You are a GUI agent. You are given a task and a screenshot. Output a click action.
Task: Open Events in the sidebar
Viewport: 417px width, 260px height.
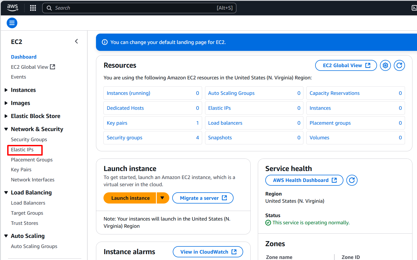coord(18,77)
